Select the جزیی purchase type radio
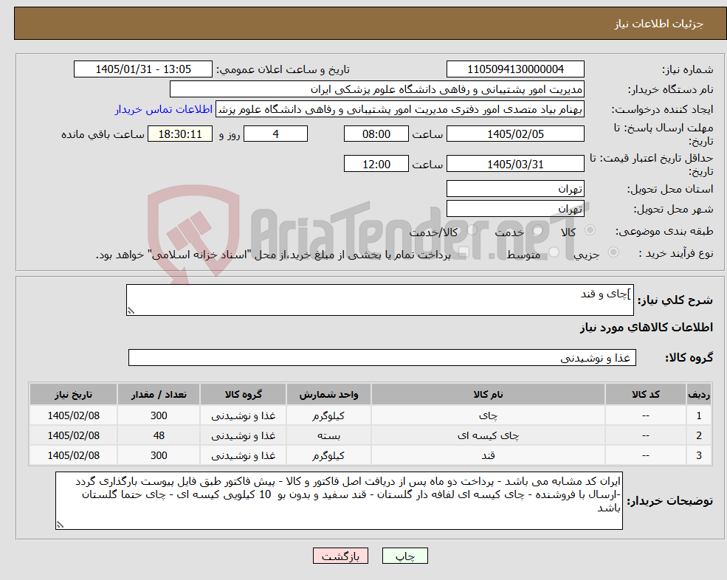The image size is (727, 580). click(x=613, y=252)
